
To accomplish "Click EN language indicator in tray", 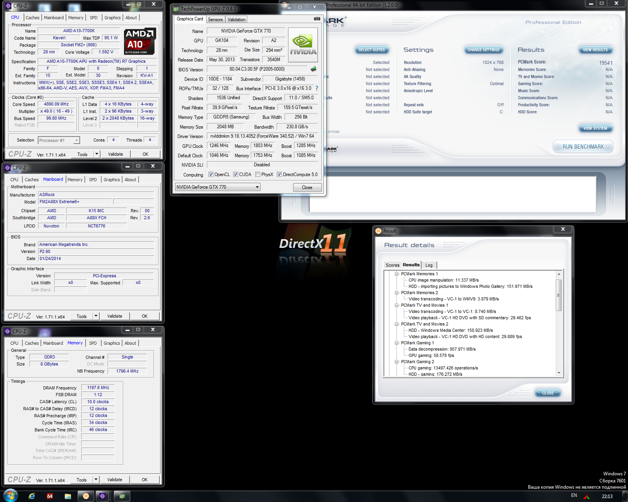I will point(574,496).
